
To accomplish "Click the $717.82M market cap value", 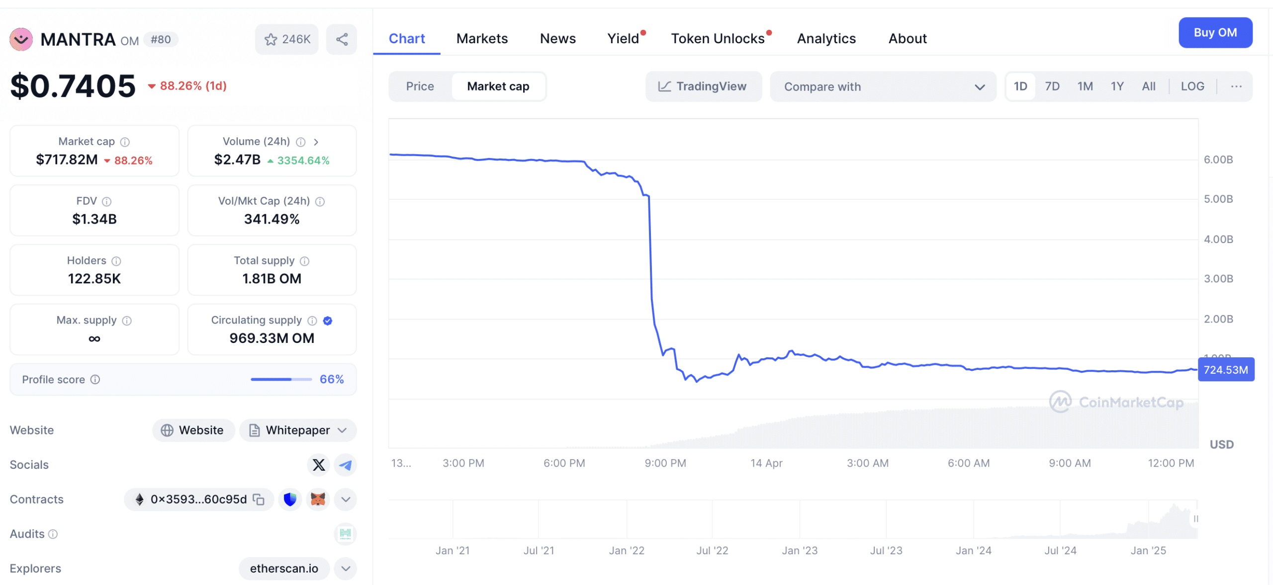I will coord(67,160).
